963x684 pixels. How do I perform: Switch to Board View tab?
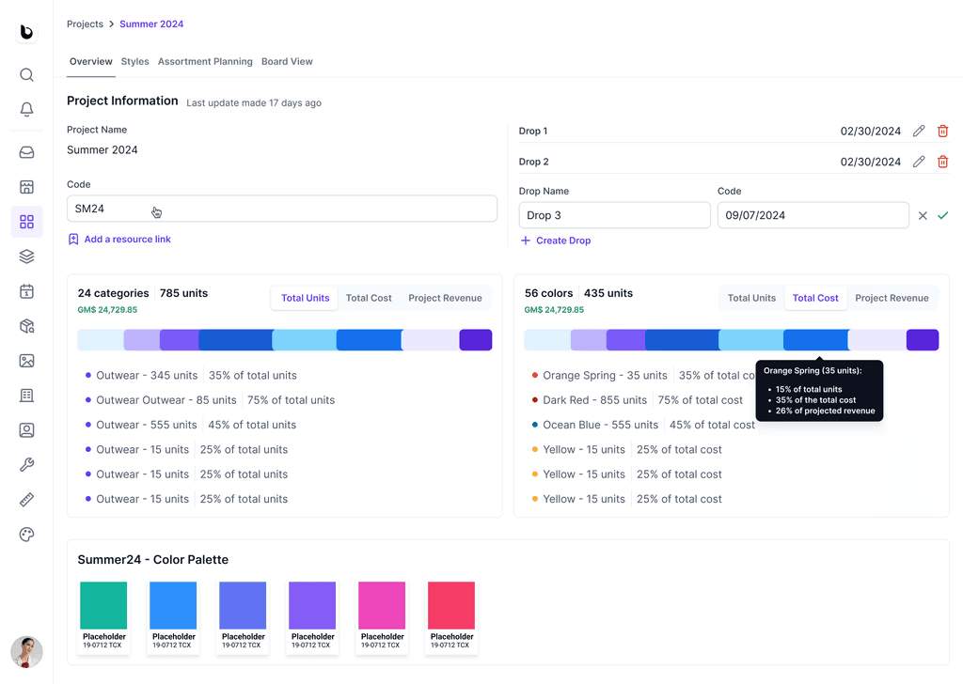point(287,61)
